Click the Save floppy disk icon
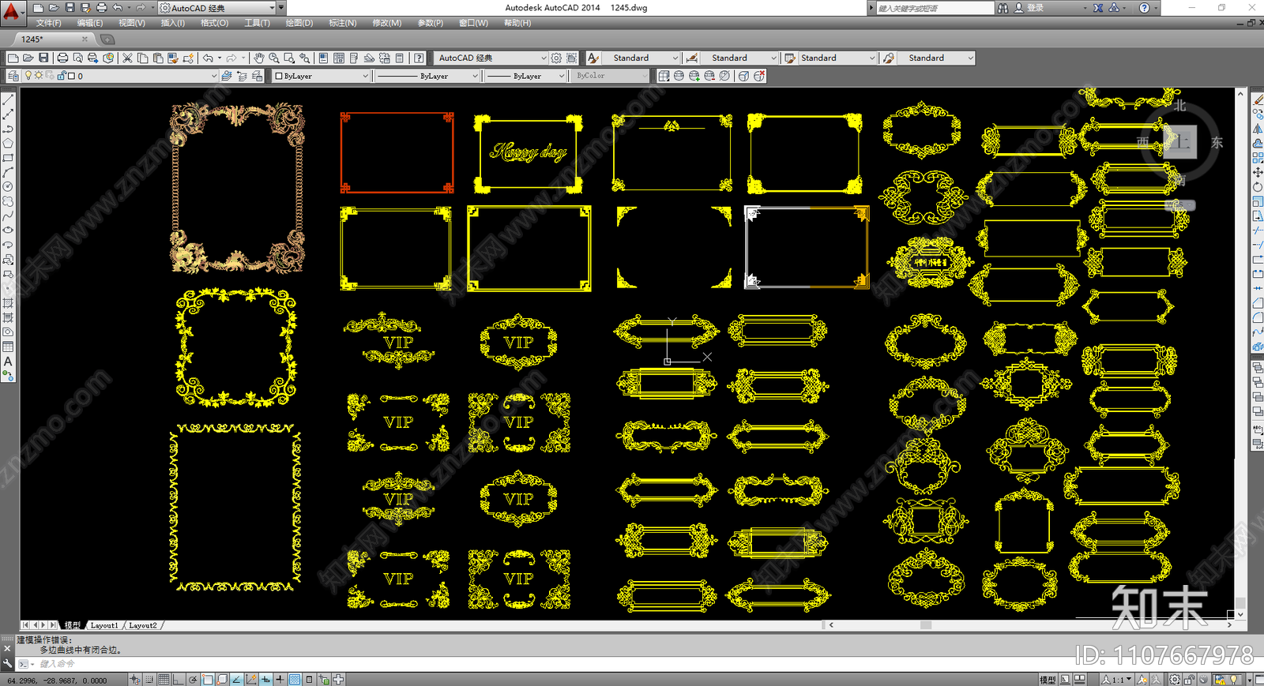The height and width of the screenshot is (686, 1264). pos(43,58)
